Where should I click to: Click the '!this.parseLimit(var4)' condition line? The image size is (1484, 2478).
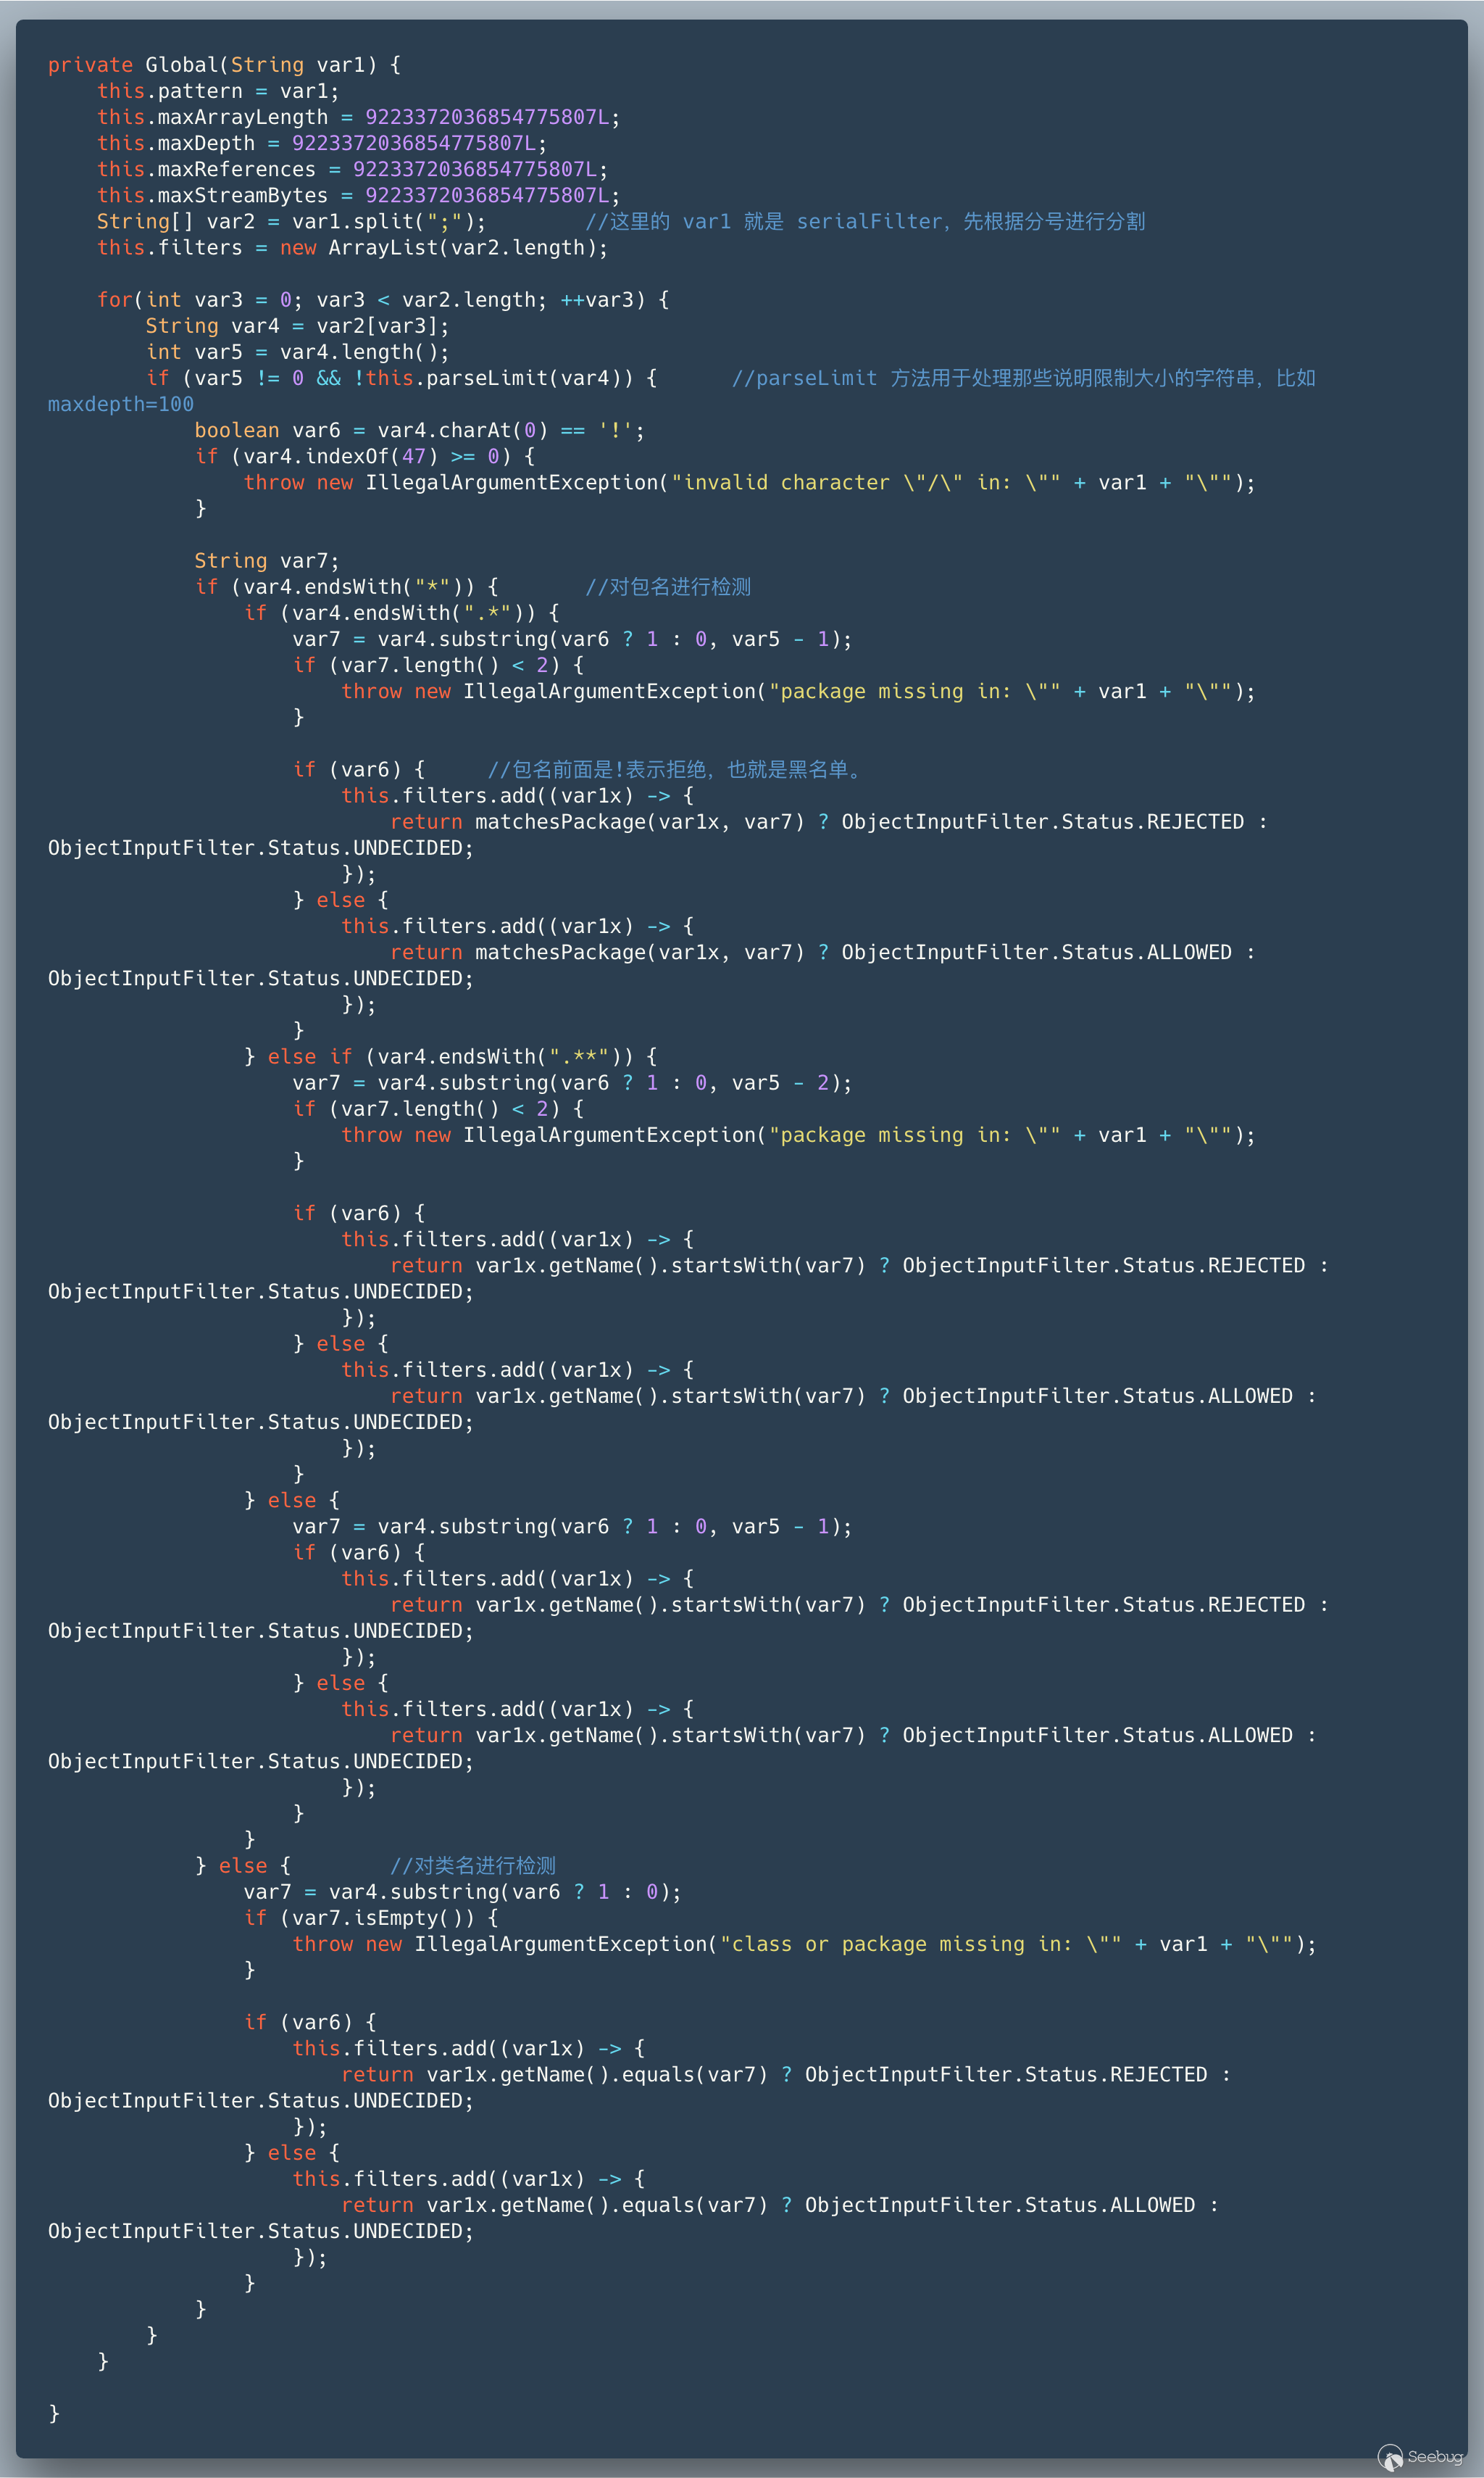coord(401,378)
